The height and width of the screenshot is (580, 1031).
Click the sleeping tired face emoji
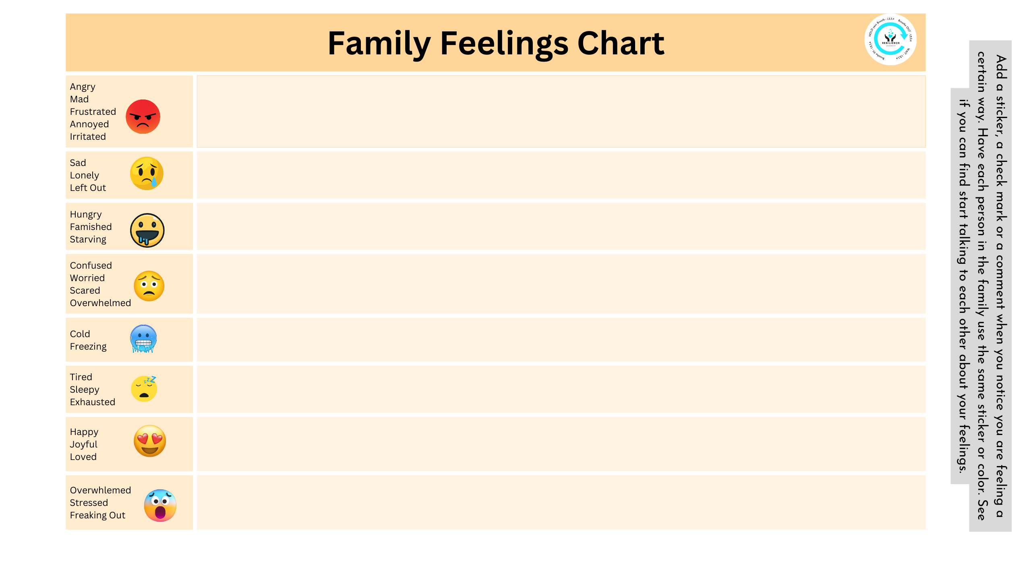coord(144,388)
